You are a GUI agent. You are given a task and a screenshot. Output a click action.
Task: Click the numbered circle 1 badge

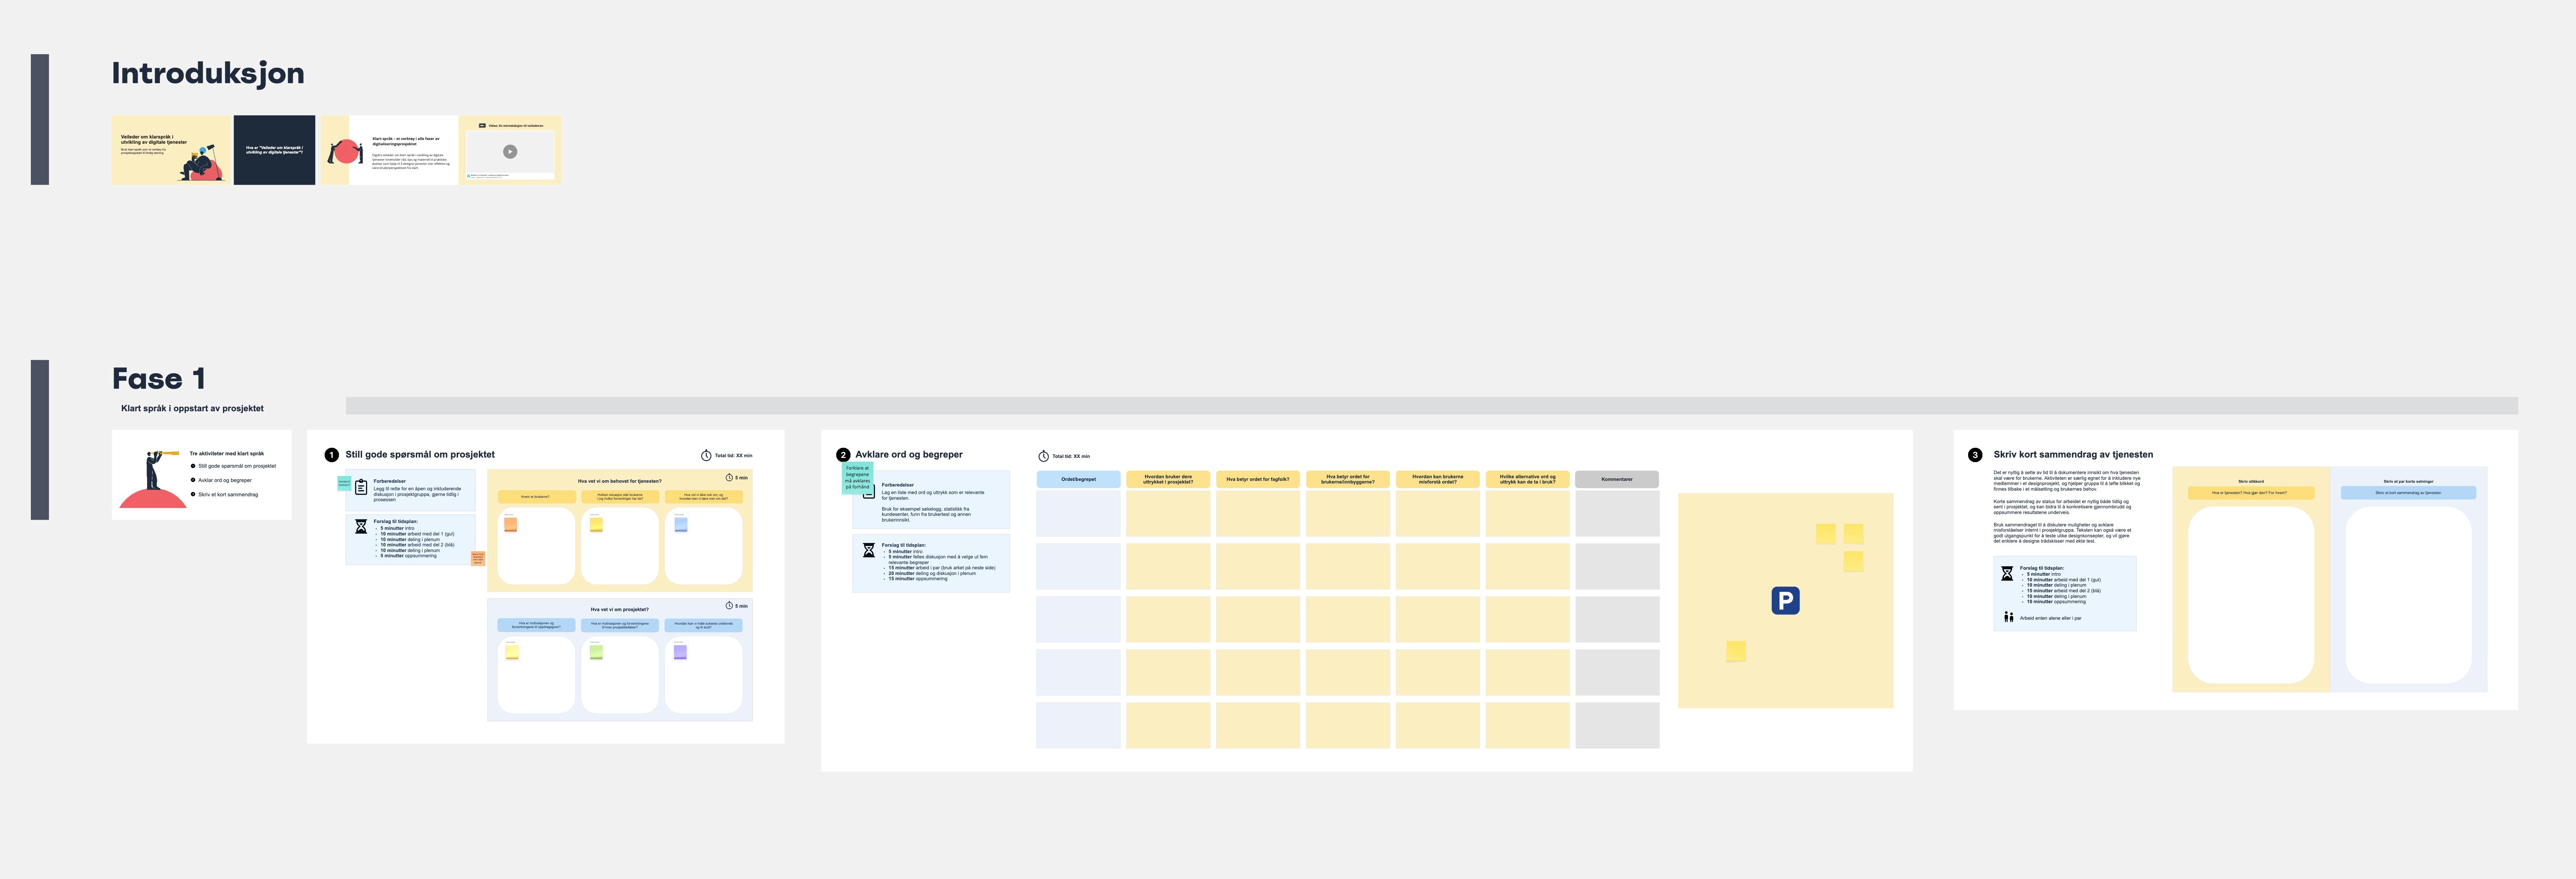click(x=332, y=455)
